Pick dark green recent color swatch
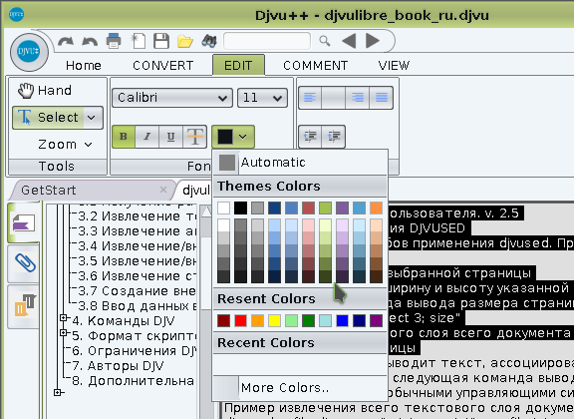The width and height of the screenshot is (574, 419). (x=308, y=321)
